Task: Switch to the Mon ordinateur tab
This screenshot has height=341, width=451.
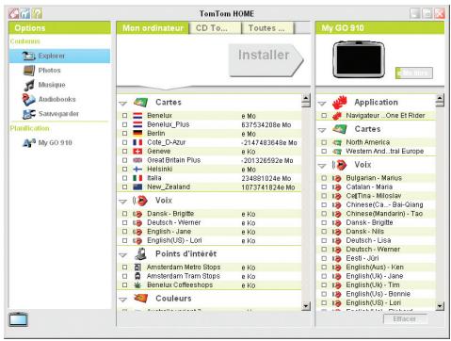Action: point(153,28)
